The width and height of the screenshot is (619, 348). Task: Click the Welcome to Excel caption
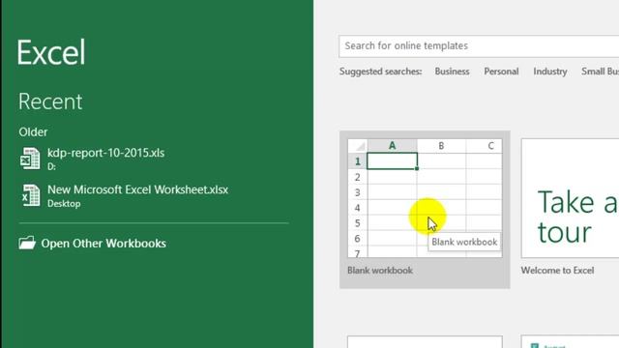coord(557,271)
